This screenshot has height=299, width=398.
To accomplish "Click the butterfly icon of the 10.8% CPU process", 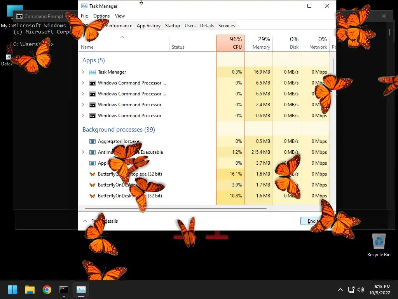I will (x=93, y=196).
